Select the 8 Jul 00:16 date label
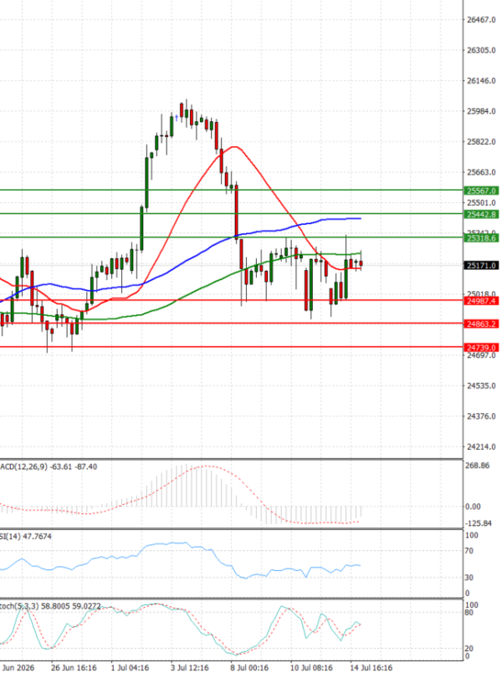 click(x=249, y=668)
